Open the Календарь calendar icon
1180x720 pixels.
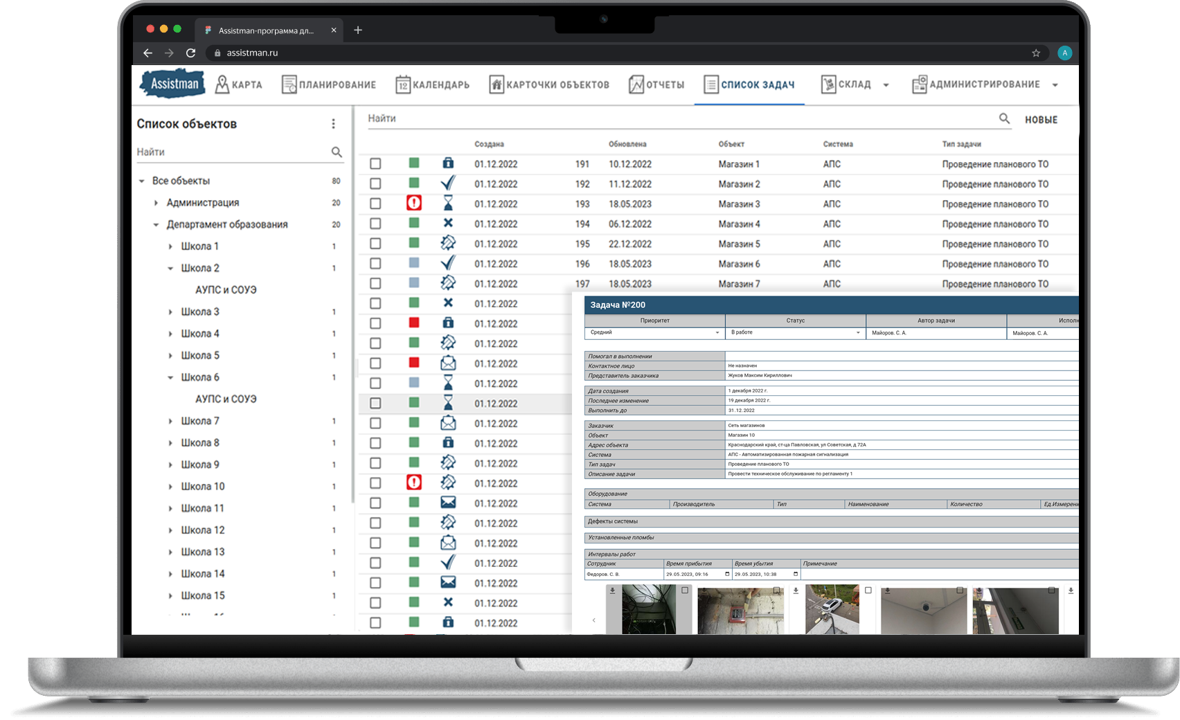(x=403, y=84)
